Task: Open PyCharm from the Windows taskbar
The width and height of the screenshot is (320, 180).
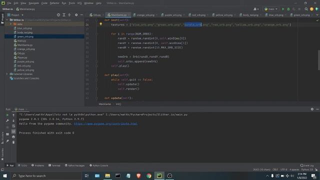Action: pos(159,175)
